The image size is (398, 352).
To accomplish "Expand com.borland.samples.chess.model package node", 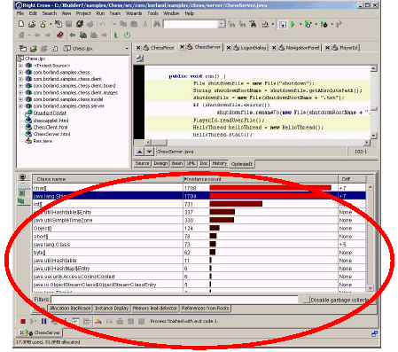I will (20, 99).
